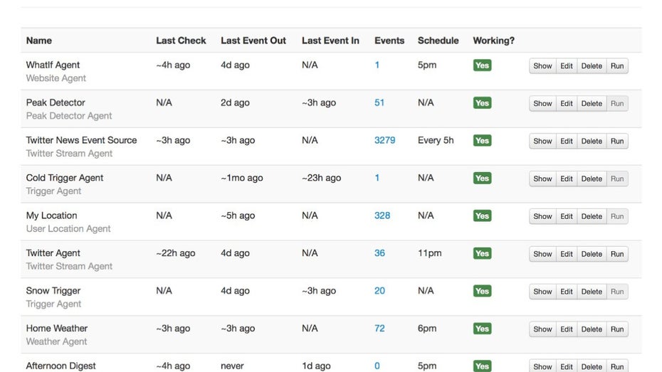The height and width of the screenshot is (372, 662).
Task: Click the Events column header
Action: (389, 41)
